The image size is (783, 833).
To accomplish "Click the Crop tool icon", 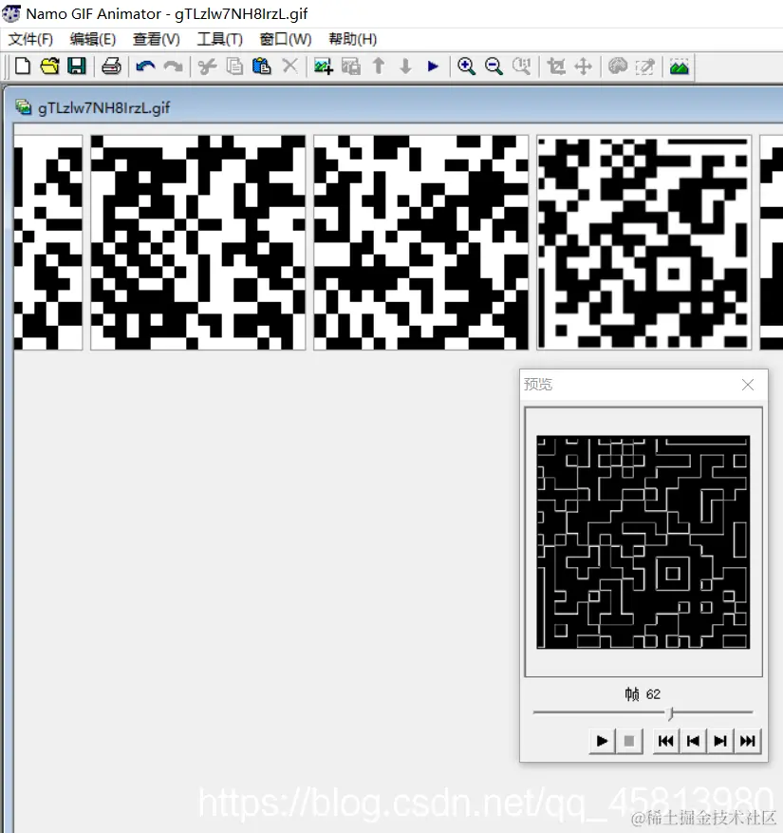I will [x=556, y=66].
